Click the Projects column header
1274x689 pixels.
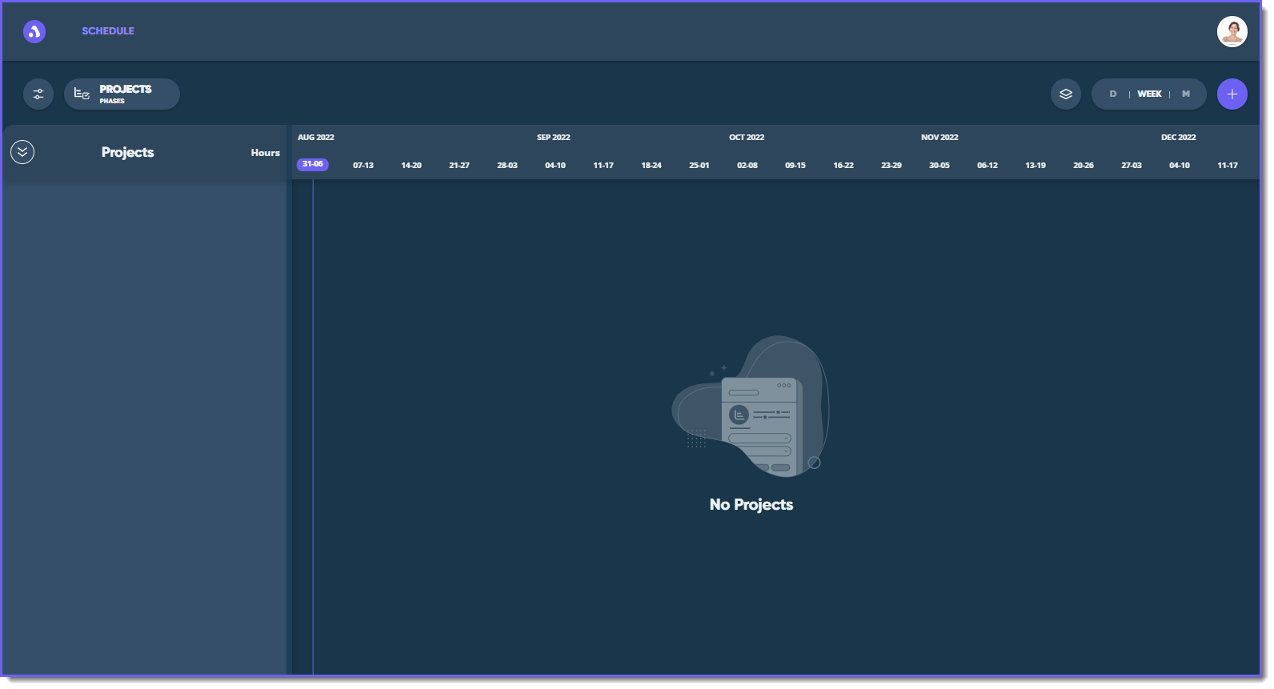pos(127,152)
